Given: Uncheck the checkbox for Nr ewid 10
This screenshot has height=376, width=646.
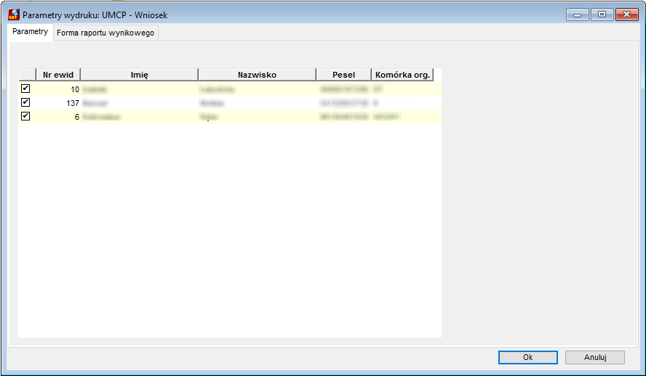Looking at the screenshot, I should [x=25, y=89].
